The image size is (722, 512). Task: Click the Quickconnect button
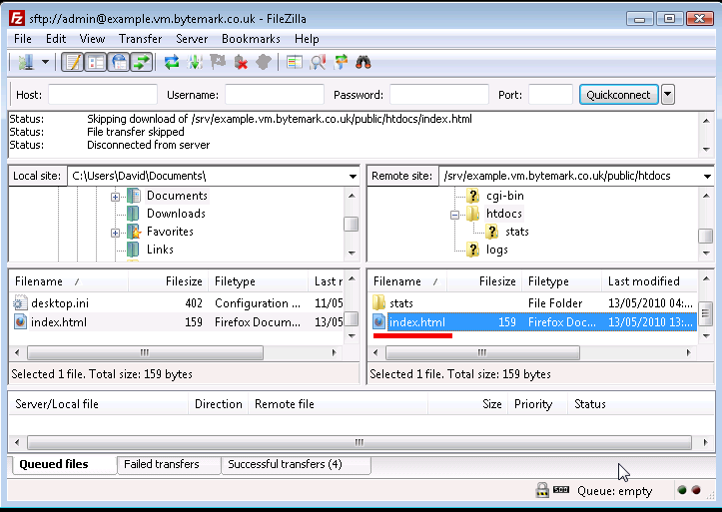[x=618, y=94]
